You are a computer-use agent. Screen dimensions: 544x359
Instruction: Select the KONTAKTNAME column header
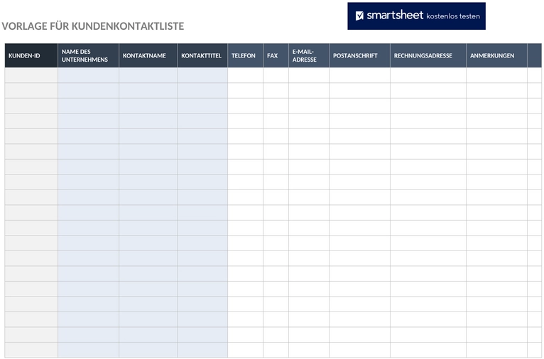(148, 55)
